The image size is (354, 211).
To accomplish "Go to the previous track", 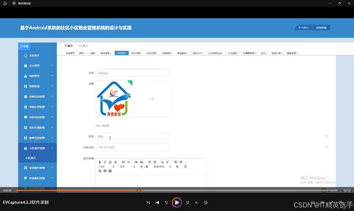I will click(158, 203).
